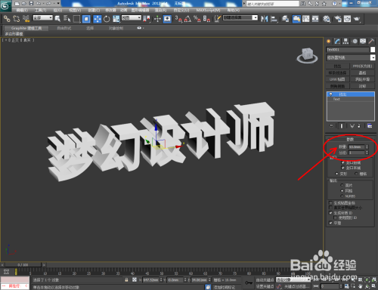This screenshot has width=378, height=290.
Task: Click the teapot Render Production icon
Action: coord(357,19)
